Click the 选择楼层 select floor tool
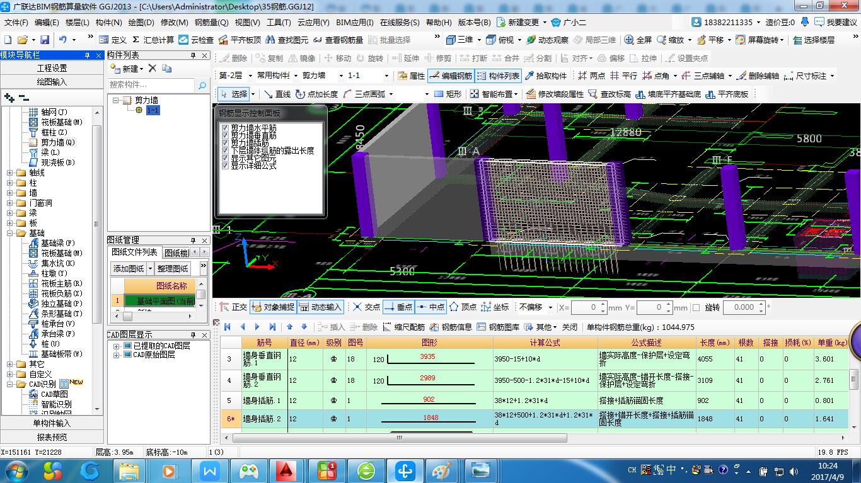Screen dimensions: 861x483 click(813, 40)
